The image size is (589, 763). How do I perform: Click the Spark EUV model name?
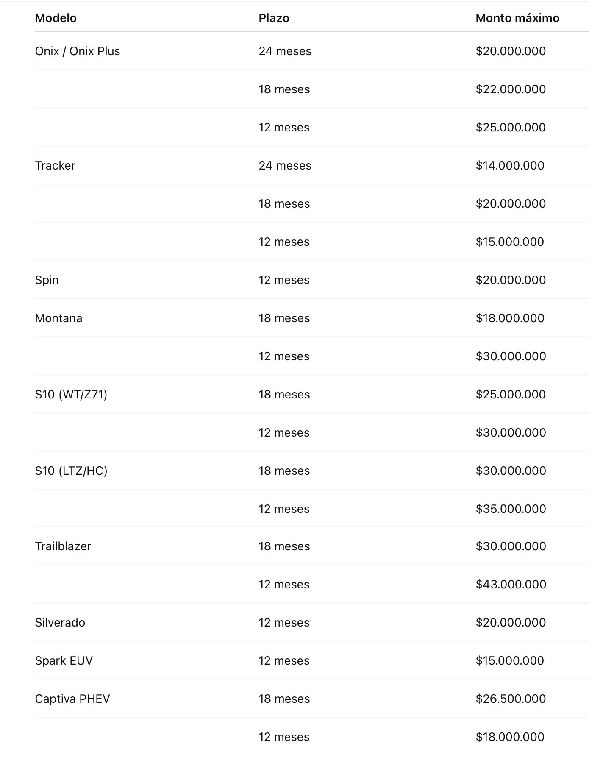(64, 661)
